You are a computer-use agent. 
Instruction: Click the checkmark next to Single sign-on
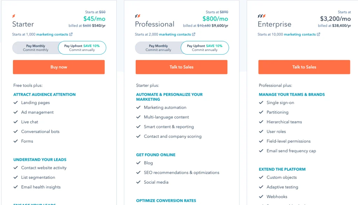(261, 102)
